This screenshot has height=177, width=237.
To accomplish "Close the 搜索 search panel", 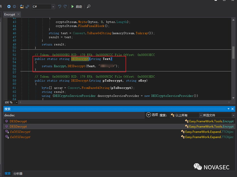I will 233,109.
